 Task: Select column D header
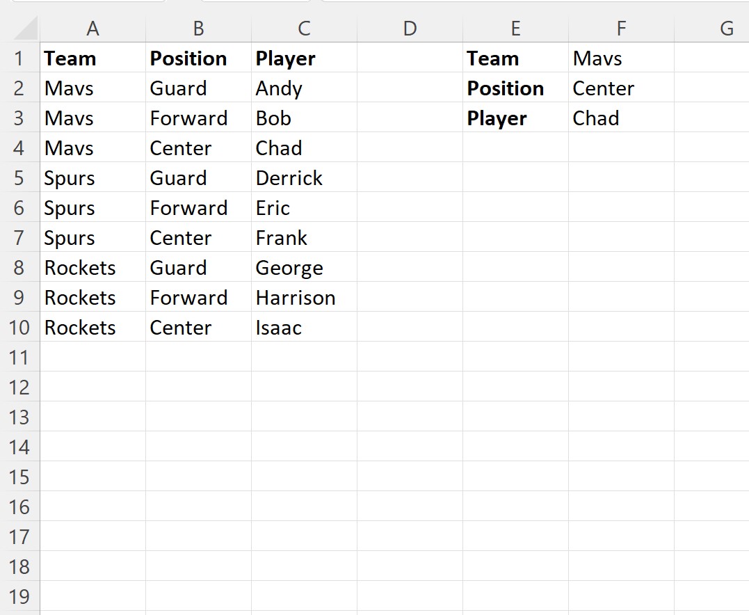(410, 29)
